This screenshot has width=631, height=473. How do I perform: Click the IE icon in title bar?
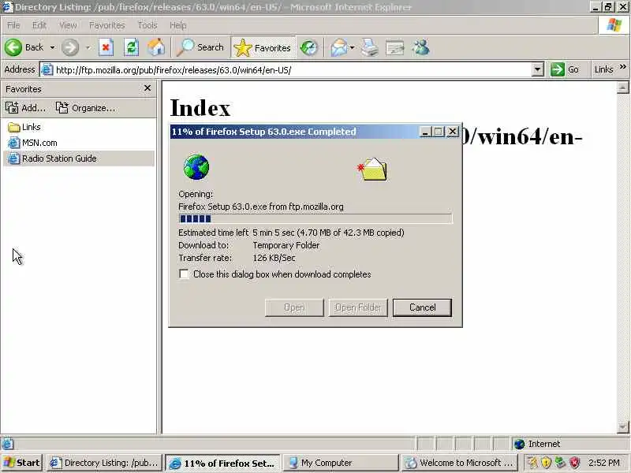[x=7, y=7]
